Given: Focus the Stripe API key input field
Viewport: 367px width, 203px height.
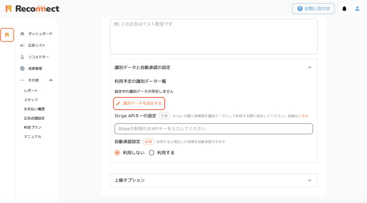Looking at the screenshot, I should [214, 129].
